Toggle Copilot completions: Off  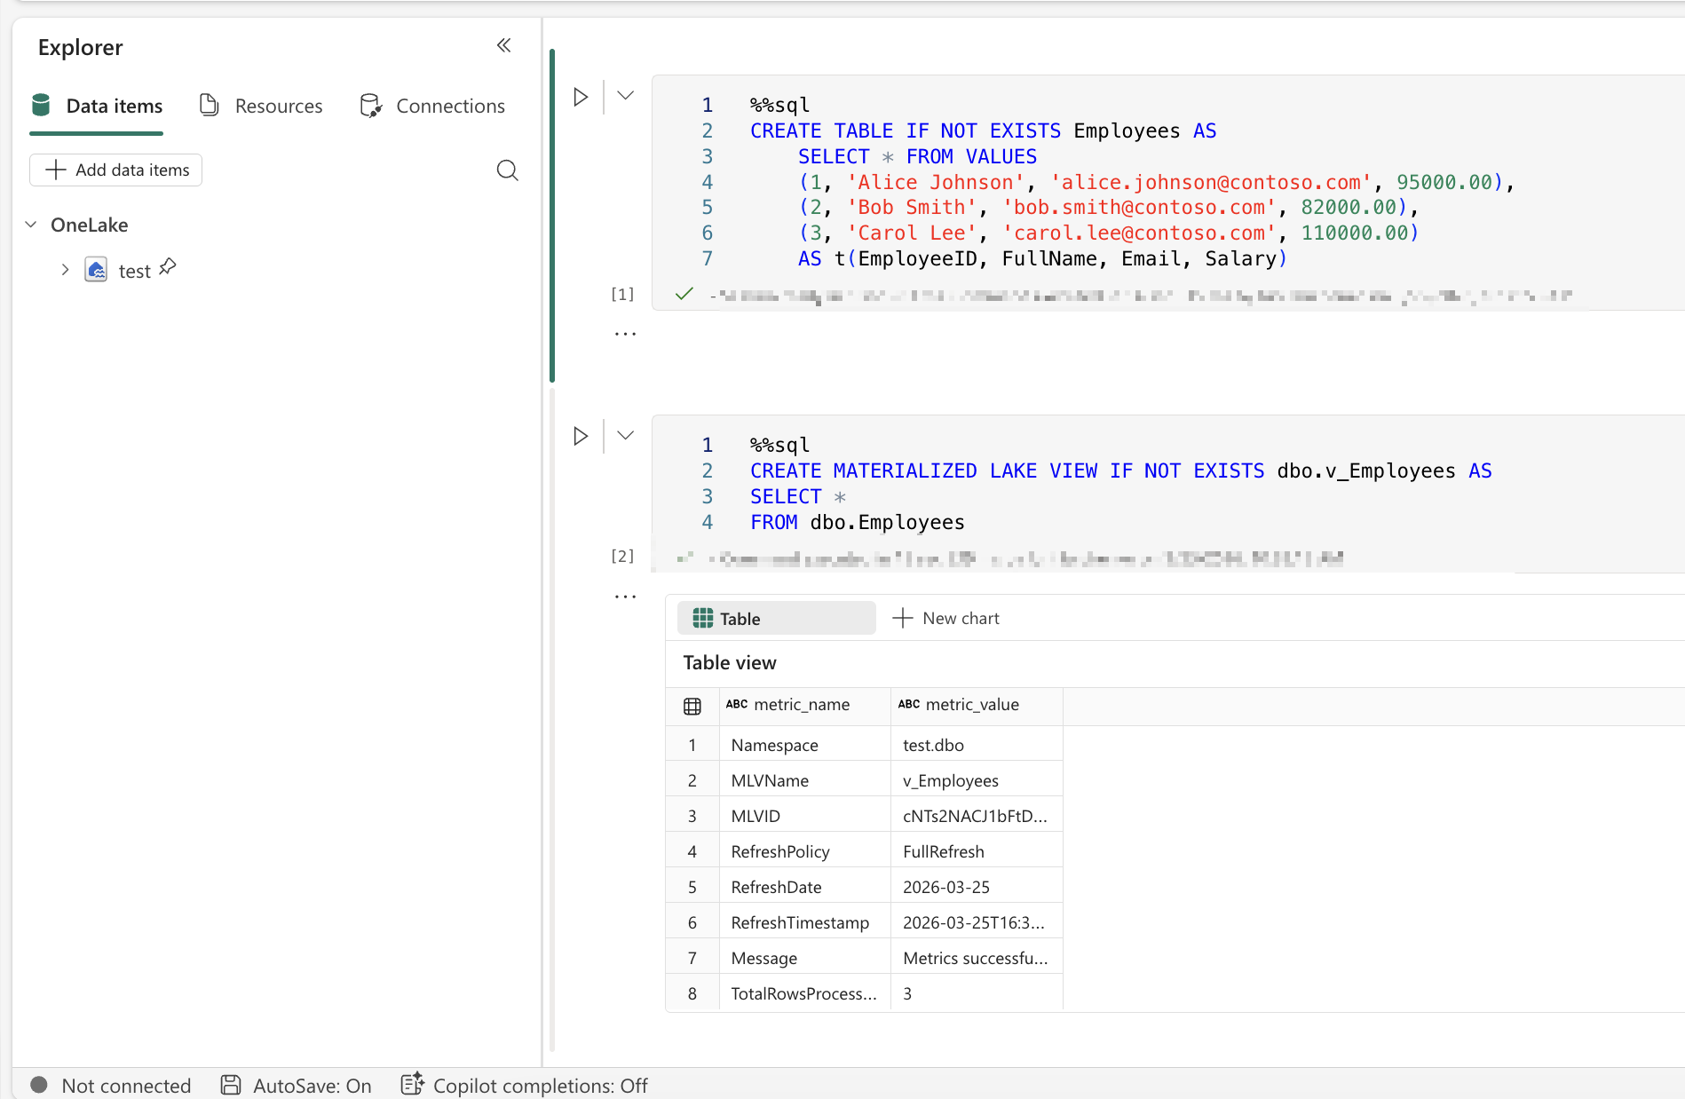coord(524,1085)
